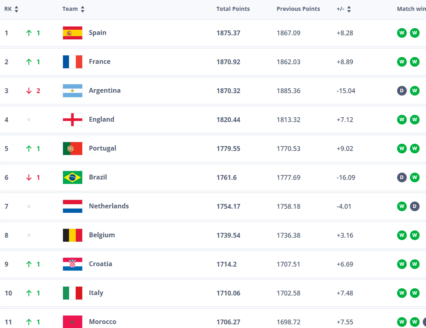Click the Belgium flag icon
This screenshot has width=426, height=328.
[x=73, y=235]
